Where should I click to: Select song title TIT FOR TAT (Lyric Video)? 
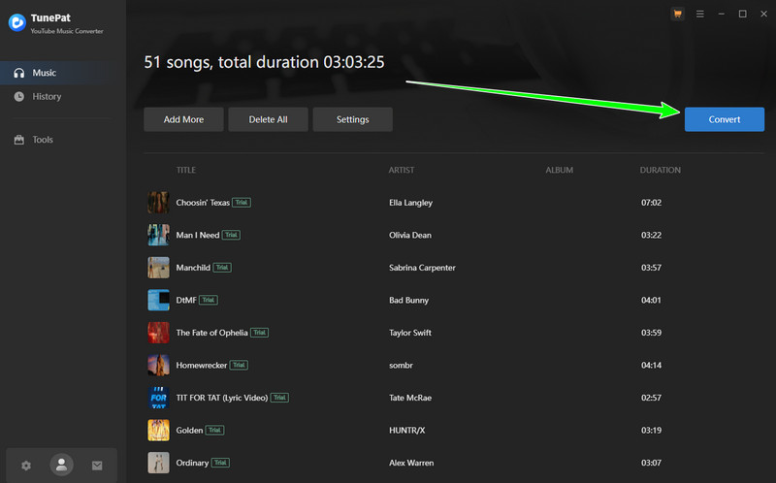point(222,398)
